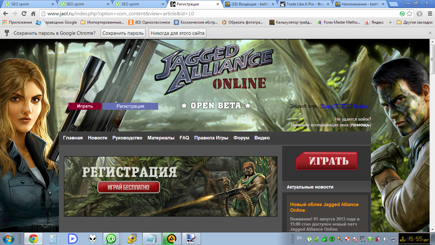Open the AIMP player taskbar icon
435x245 pixels.
pyautogui.click(x=172, y=239)
